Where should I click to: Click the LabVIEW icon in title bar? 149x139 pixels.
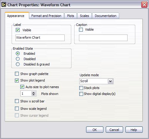click(x=4, y=5)
